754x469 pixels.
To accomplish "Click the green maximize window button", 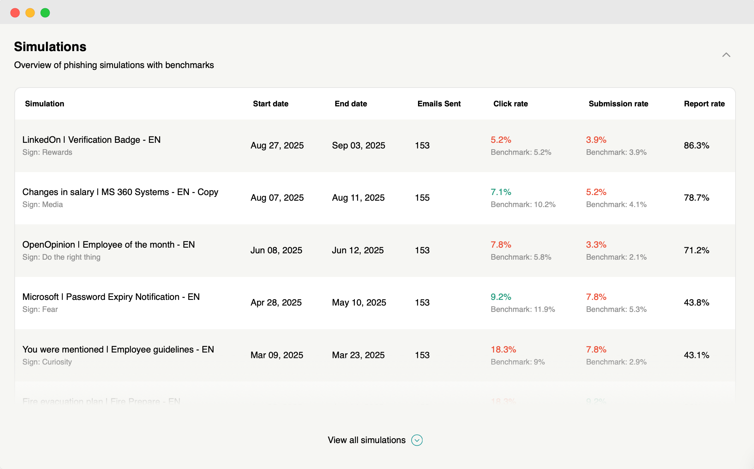I will coord(45,13).
